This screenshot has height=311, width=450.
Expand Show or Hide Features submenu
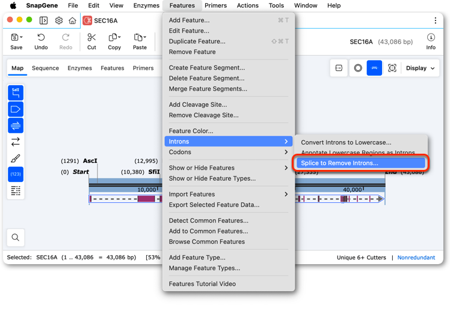[229, 168]
